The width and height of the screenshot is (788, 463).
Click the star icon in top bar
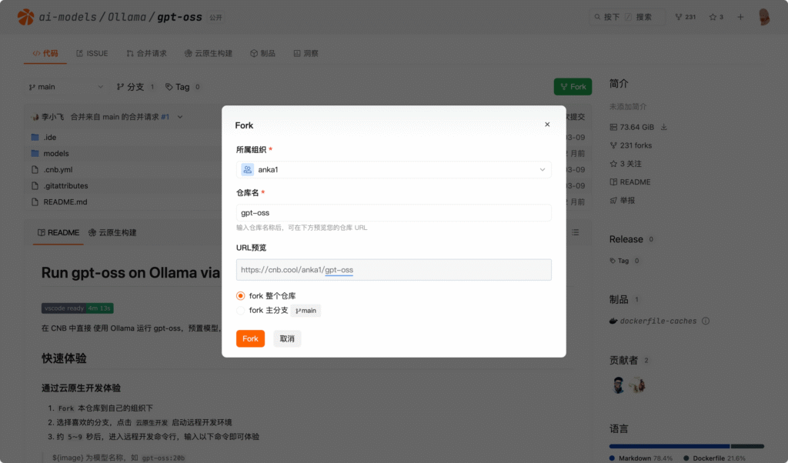(x=713, y=17)
